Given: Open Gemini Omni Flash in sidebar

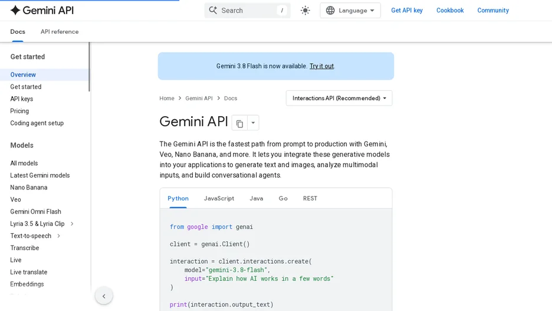Looking at the screenshot, I should tap(35, 212).
